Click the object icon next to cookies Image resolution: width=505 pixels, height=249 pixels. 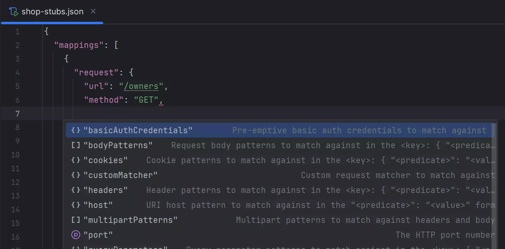click(x=76, y=160)
